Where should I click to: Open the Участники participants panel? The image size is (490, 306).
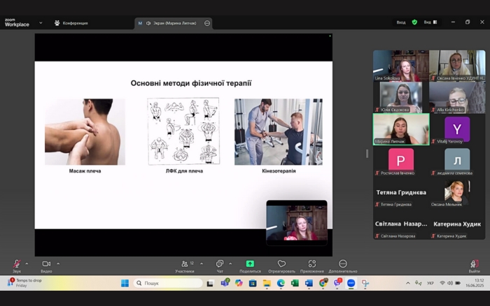pyautogui.click(x=185, y=265)
